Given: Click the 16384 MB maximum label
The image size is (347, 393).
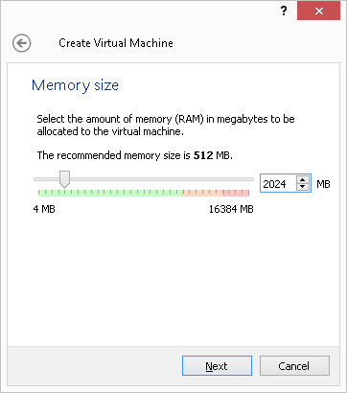Looking at the screenshot, I should (231, 209).
